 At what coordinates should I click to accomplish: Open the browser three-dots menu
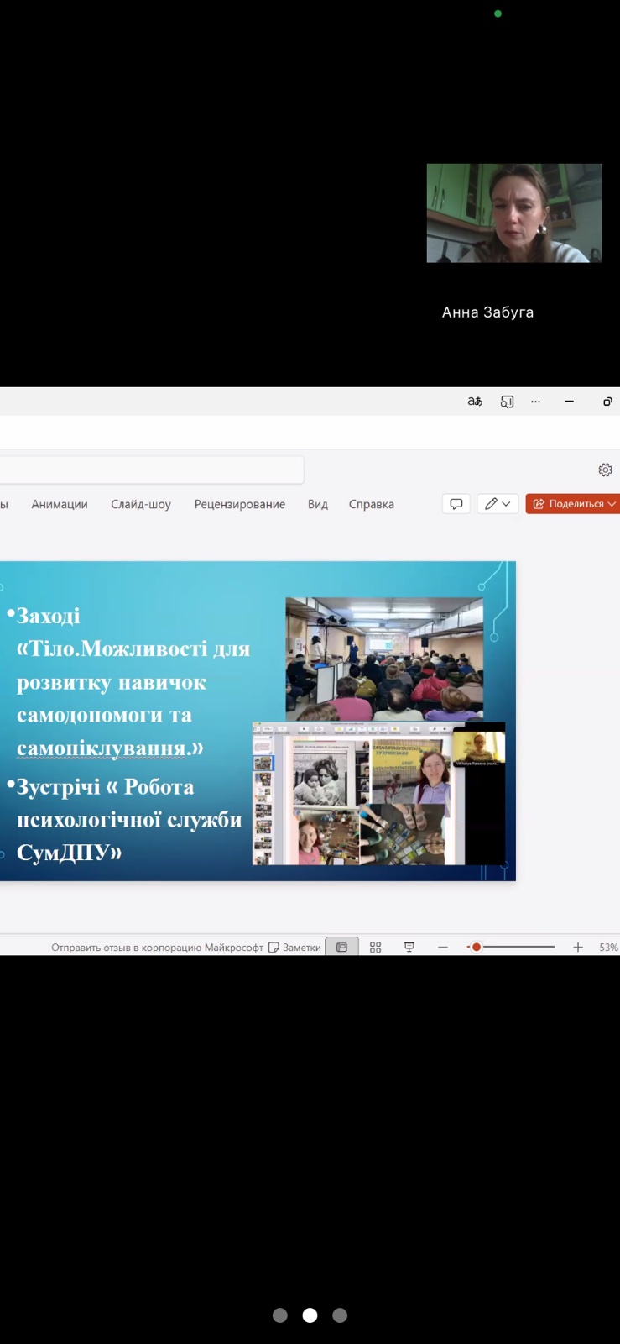click(x=535, y=402)
